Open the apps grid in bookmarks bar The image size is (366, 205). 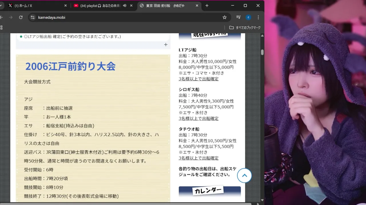coord(1,28)
